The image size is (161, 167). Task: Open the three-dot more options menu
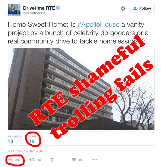click(x=95, y=160)
